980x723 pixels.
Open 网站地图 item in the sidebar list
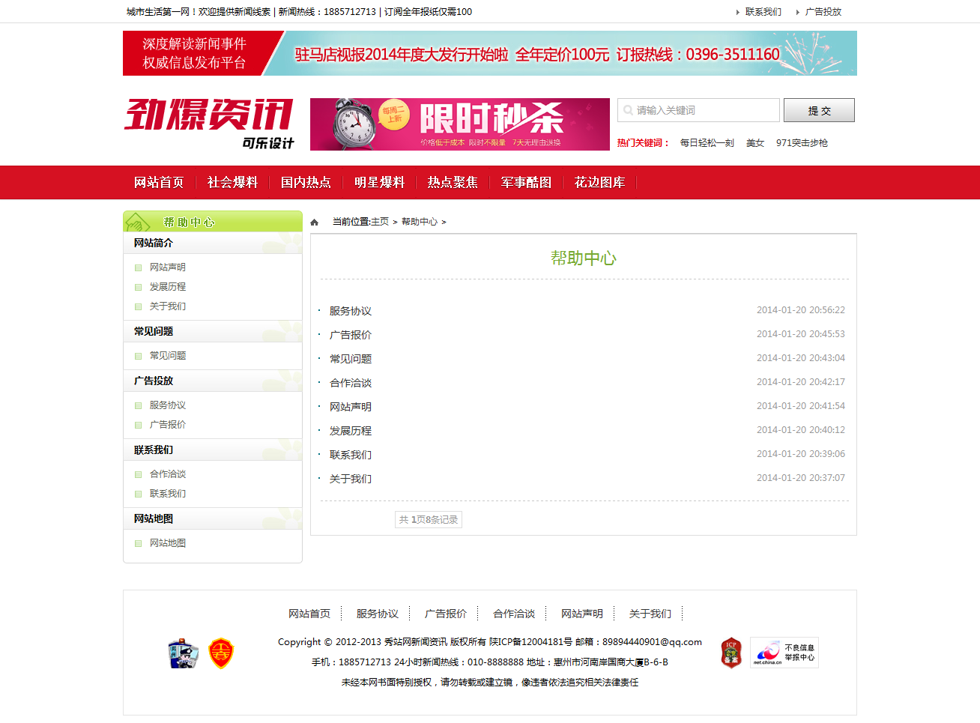tap(168, 543)
